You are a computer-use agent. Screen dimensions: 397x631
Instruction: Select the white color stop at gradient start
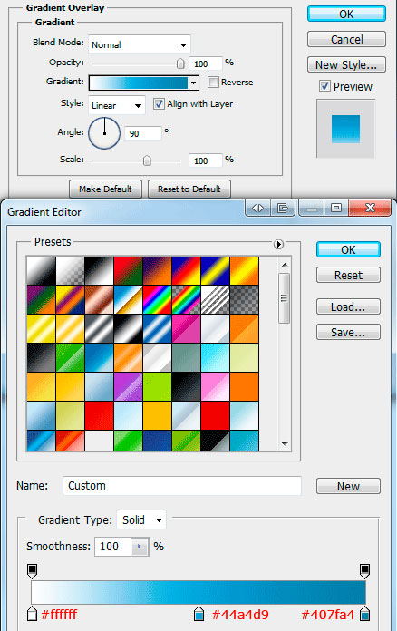pyautogui.click(x=33, y=614)
